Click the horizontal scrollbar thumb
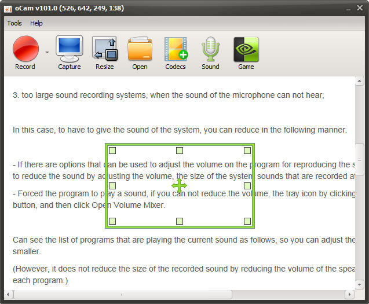This screenshot has width=369, height=304. [122, 294]
